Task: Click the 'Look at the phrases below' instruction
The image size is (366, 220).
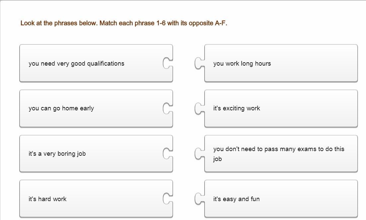Action: click(124, 23)
